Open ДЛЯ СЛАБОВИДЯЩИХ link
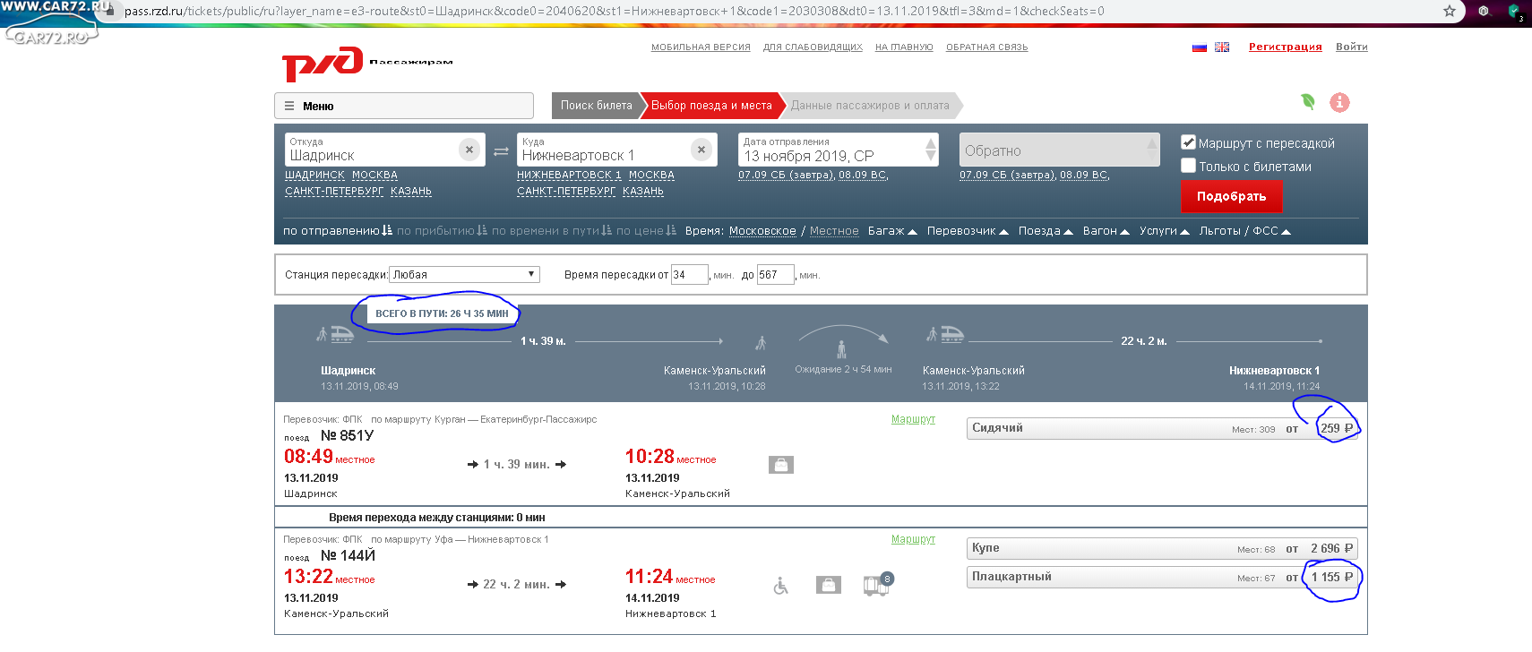 [x=813, y=47]
